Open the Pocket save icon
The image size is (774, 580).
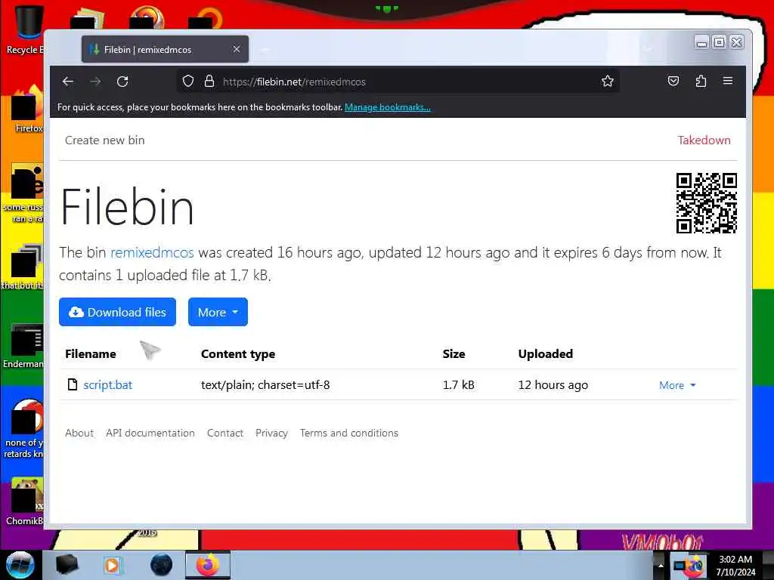(x=673, y=81)
